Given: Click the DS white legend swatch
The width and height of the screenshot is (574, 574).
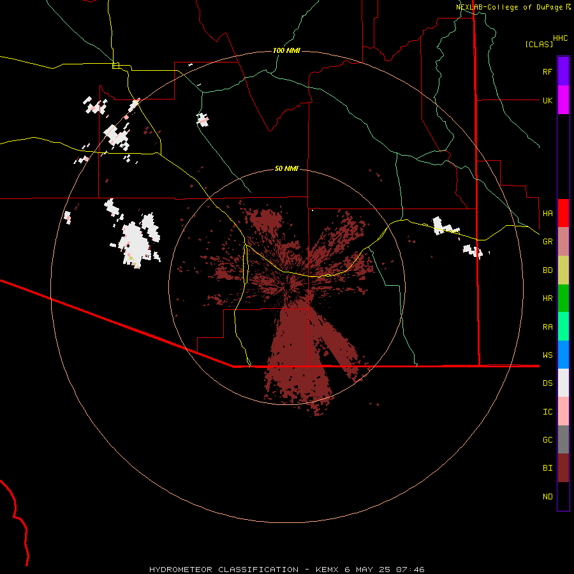Looking at the screenshot, I should 563,383.
